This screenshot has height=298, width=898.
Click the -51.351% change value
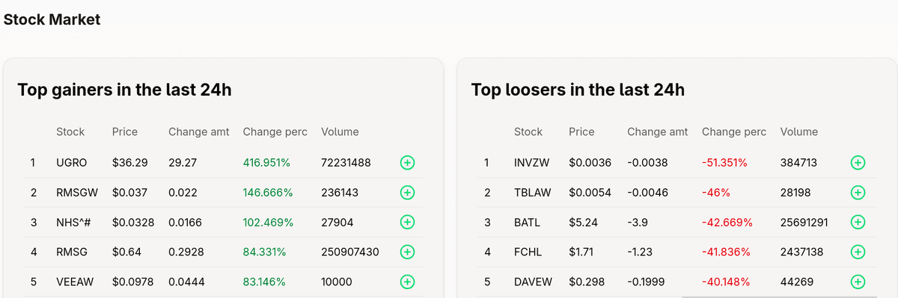click(724, 162)
